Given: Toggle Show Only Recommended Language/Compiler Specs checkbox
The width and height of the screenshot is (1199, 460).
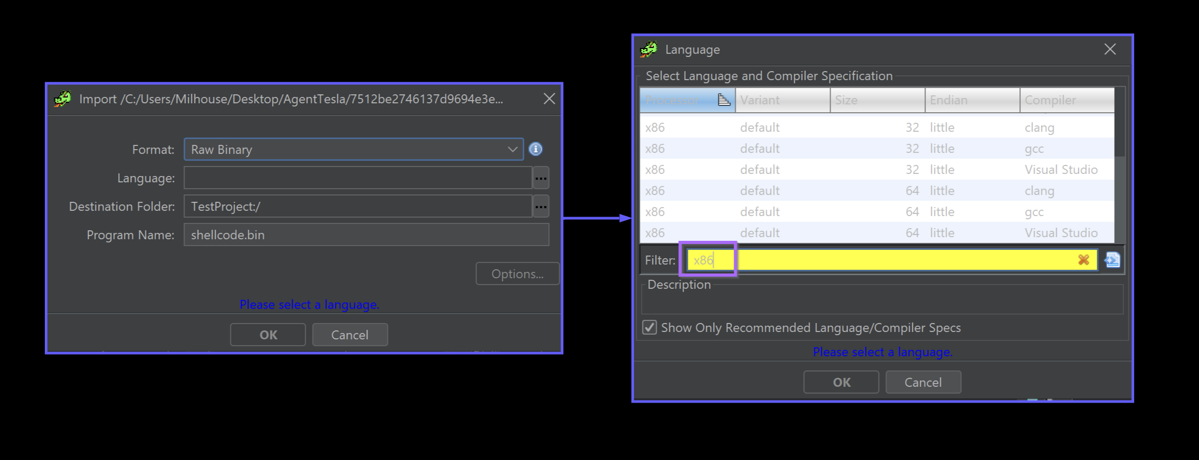Looking at the screenshot, I should pyautogui.click(x=649, y=327).
